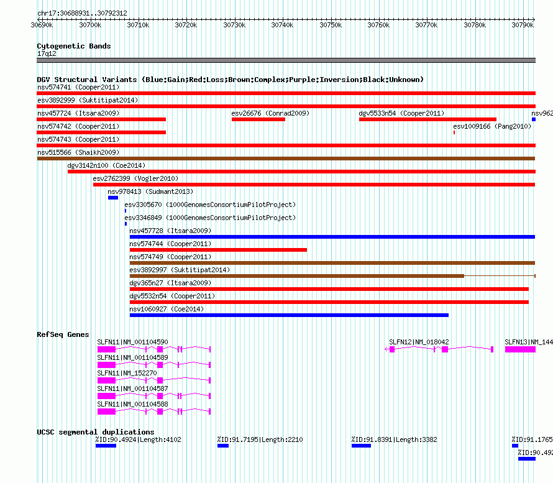This screenshot has height=483, width=553.
Task: Click the nsv574741 (Cooper2011) variant label
Action: [x=78, y=87]
